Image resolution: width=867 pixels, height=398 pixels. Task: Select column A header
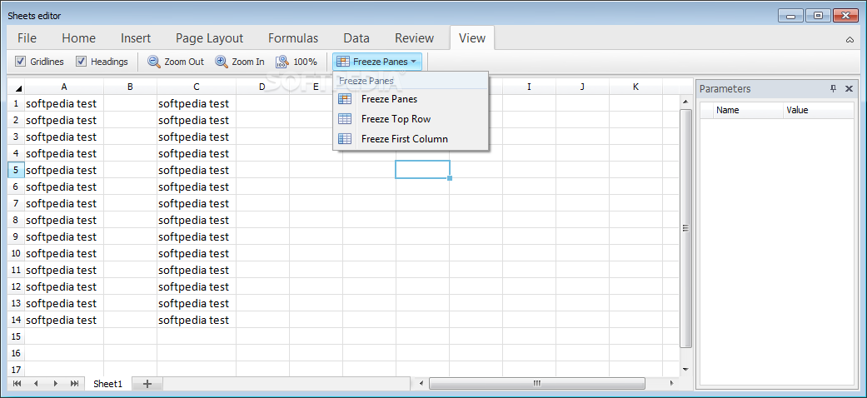(64, 87)
